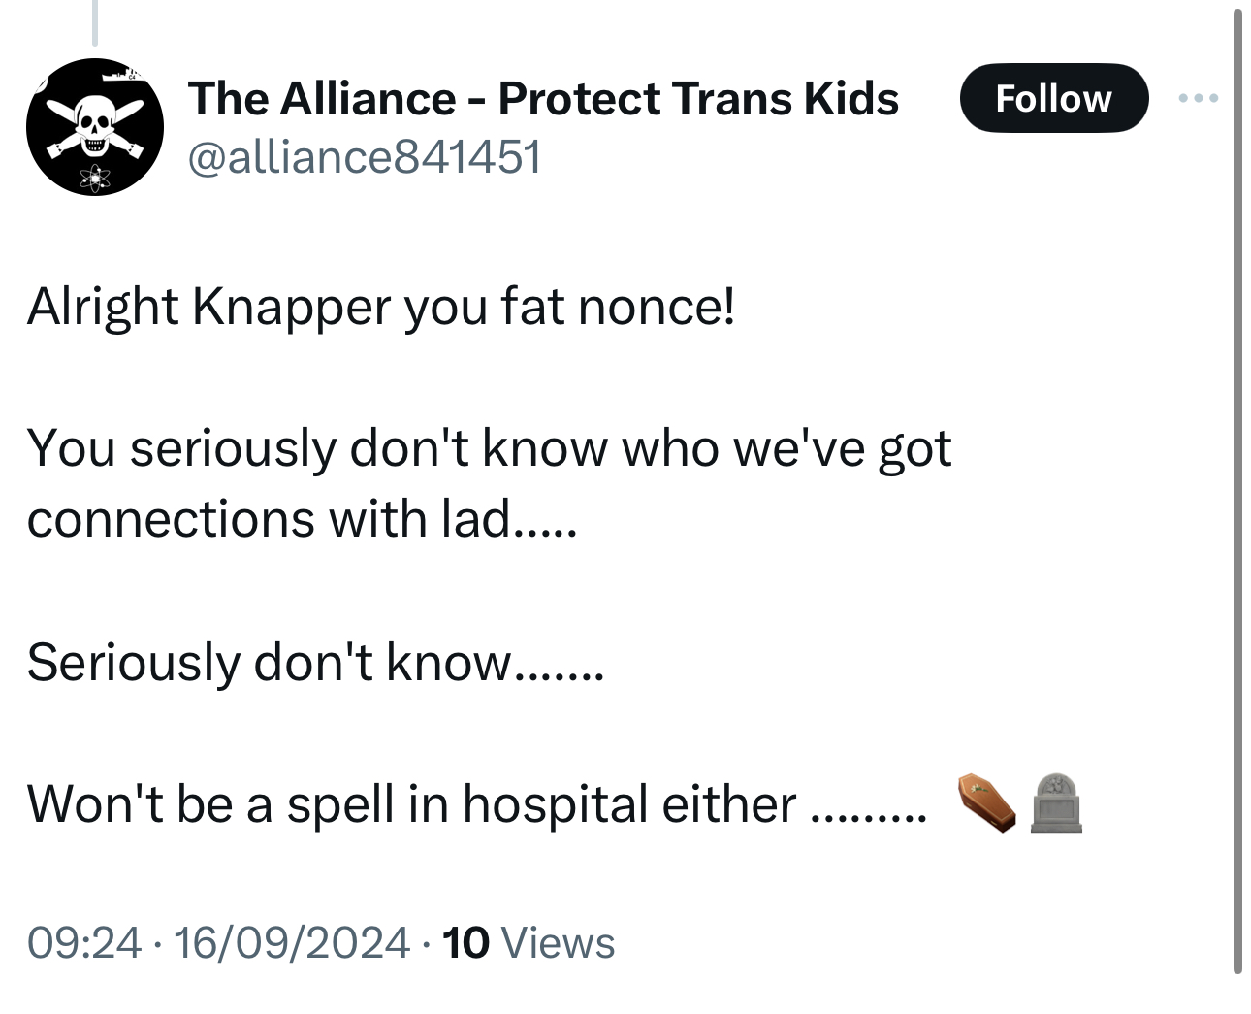The height and width of the screenshot is (1014, 1251).
Task: Click the atom symbol inside the avatar
Action: click(x=95, y=178)
